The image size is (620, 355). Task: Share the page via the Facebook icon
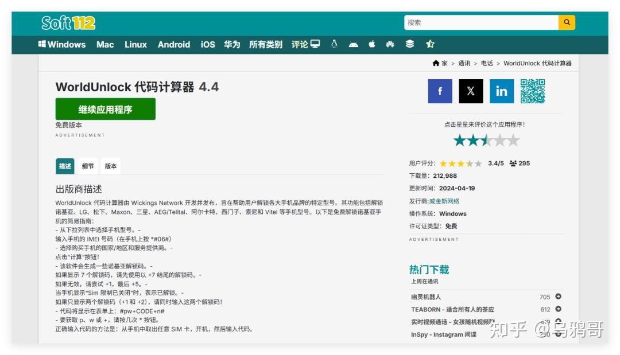point(440,91)
